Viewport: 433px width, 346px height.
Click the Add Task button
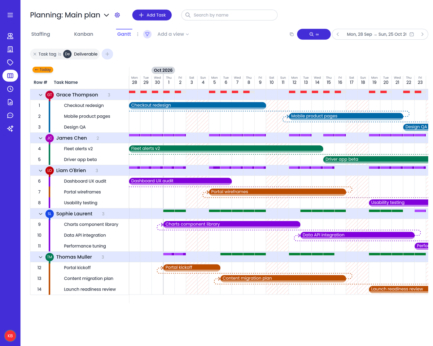click(152, 15)
